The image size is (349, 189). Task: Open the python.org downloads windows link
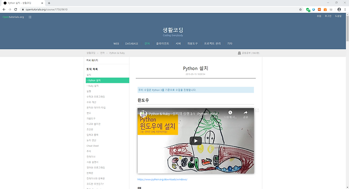(x=162, y=179)
